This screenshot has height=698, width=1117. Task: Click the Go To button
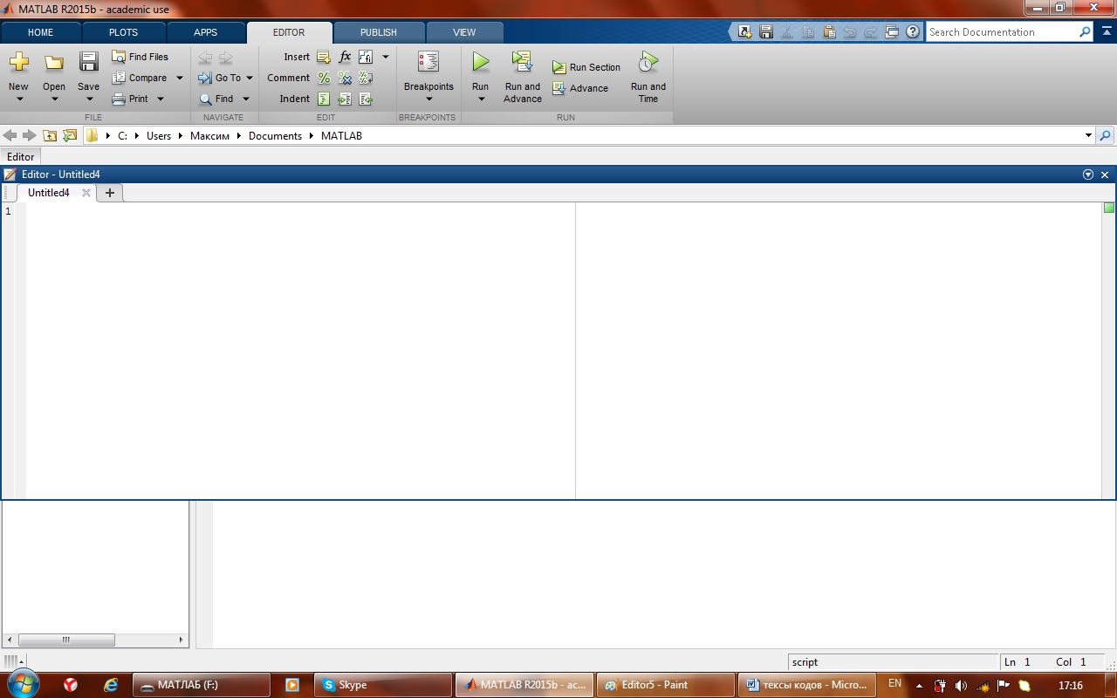coord(219,78)
